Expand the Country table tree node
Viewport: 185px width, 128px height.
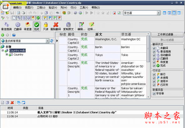[7, 55]
